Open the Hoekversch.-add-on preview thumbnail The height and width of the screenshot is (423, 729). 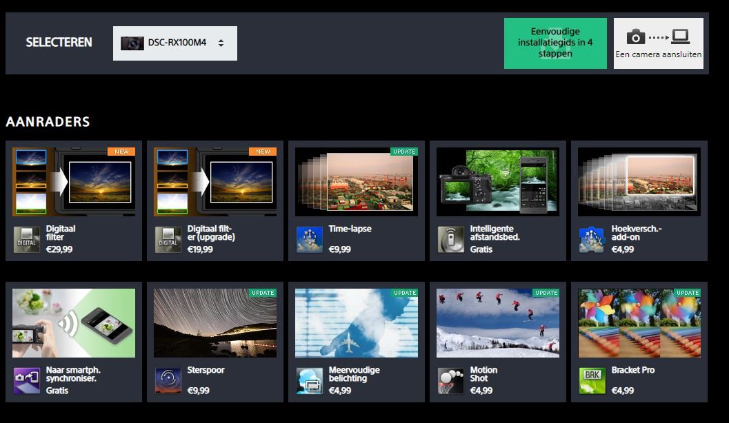pos(639,182)
